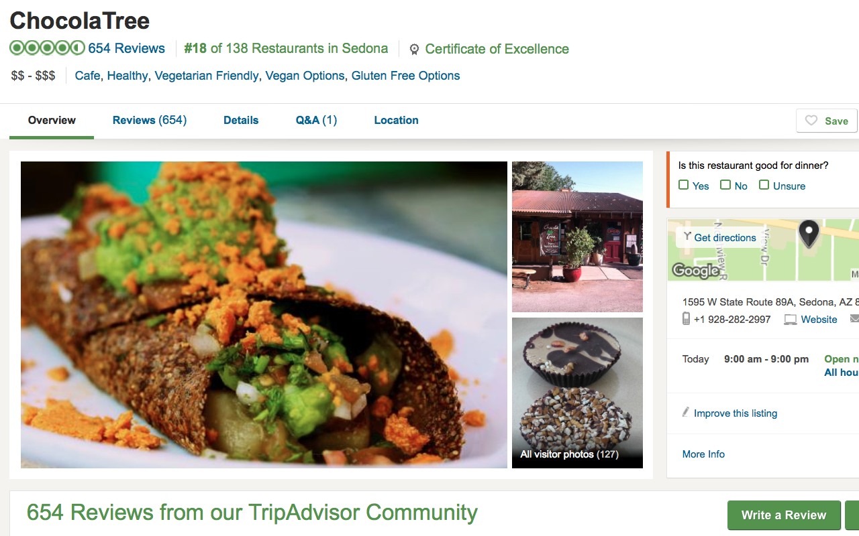The image size is (859, 536).
Task: Check the No box for dinner question
Action: tap(725, 185)
